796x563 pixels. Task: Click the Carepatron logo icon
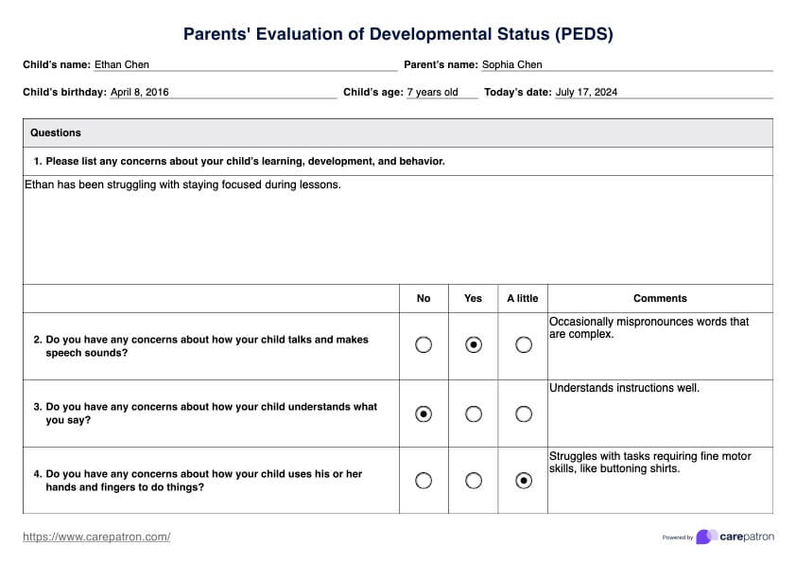[705, 537]
